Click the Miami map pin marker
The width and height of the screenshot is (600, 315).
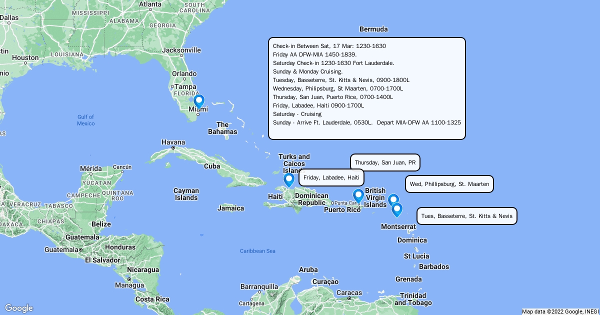pos(199,101)
